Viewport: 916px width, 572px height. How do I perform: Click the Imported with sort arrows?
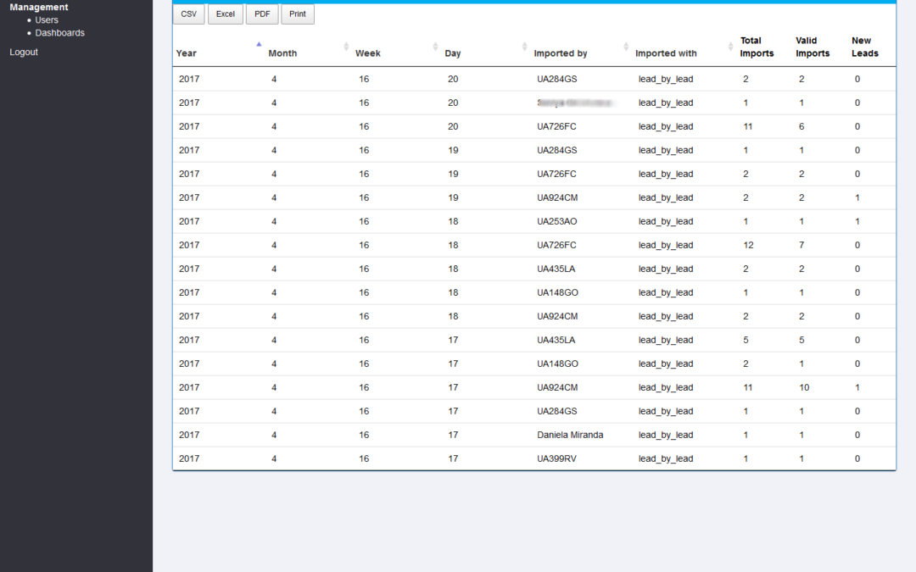[729, 46]
